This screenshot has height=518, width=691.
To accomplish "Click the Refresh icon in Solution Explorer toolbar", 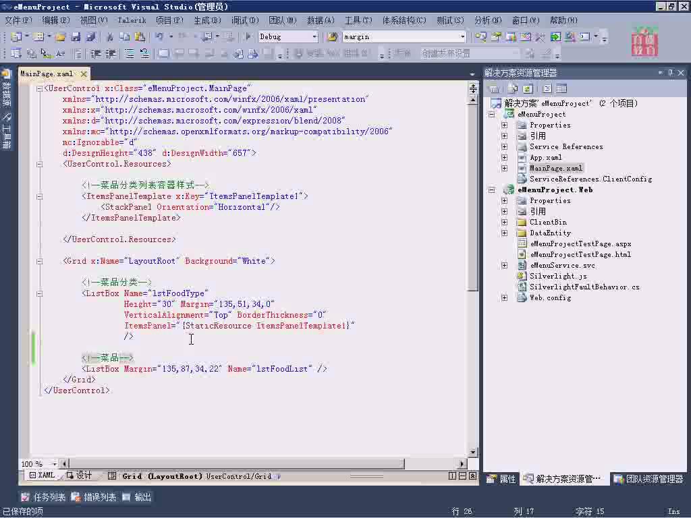I will tap(528, 89).
